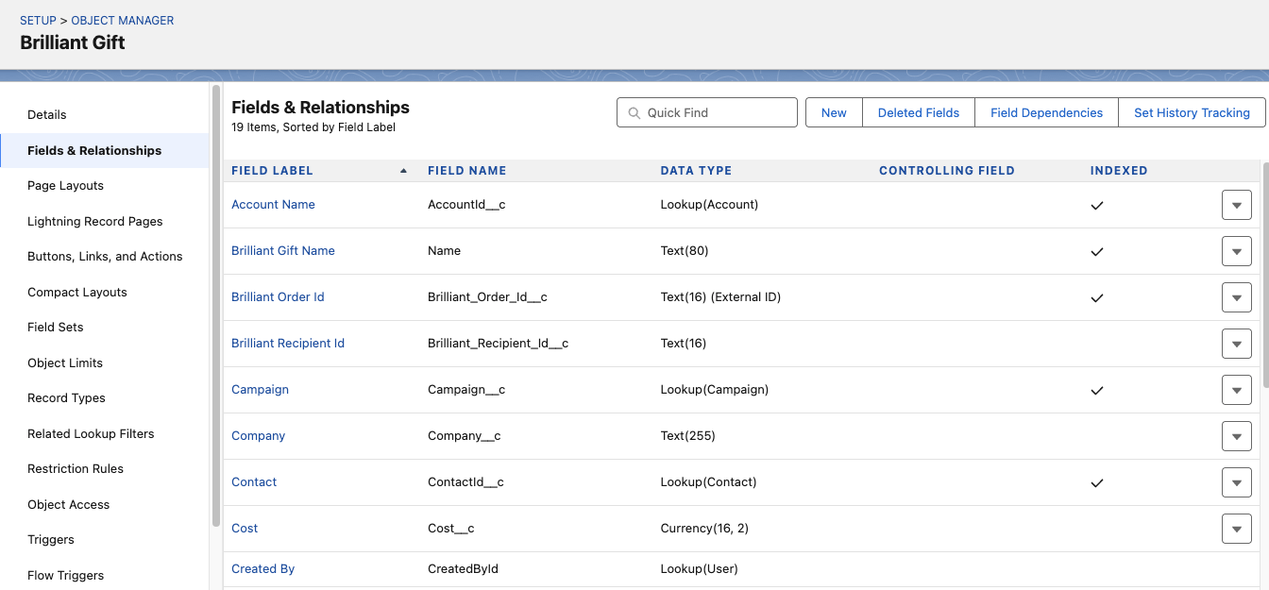Open the Triggers section
Image resolution: width=1269 pixels, height=590 pixels.
coord(51,540)
